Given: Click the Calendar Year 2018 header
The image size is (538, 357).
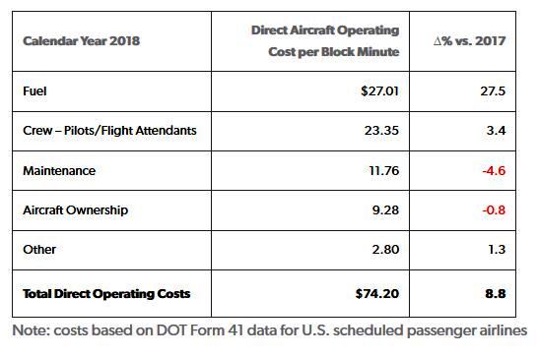Looking at the screenshot, I should coord(82,41).
